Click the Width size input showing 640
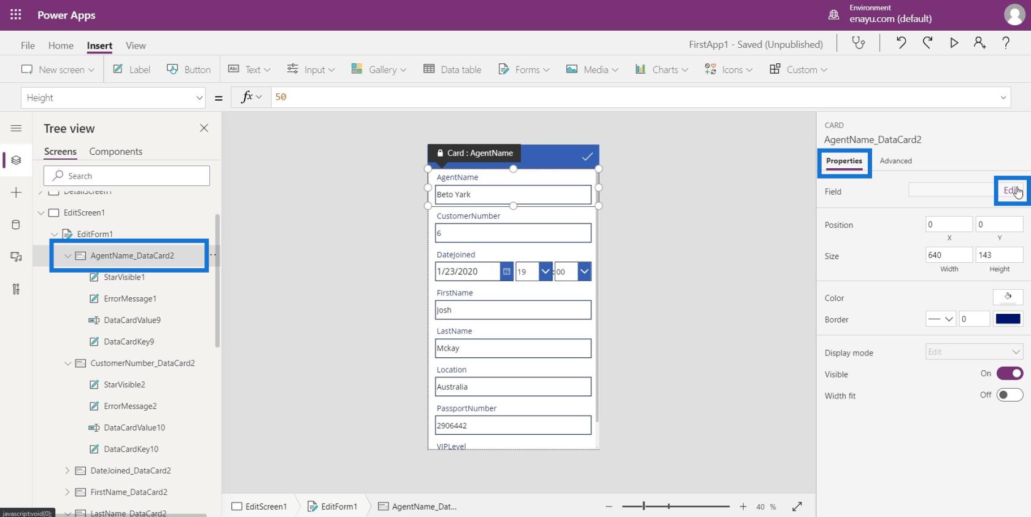The image size is (1031, 517). [949, 255]
